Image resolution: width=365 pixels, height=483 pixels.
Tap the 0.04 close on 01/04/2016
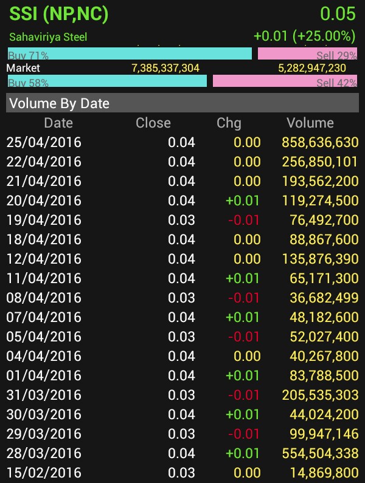(181, 375)
